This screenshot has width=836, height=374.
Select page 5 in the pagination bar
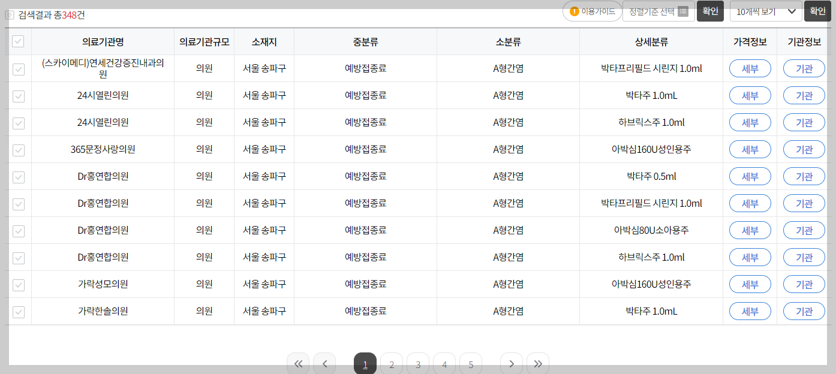click(470, 363)
